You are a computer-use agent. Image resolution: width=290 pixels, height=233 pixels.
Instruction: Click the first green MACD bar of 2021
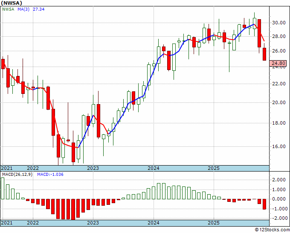pyautogui.click(x=3, y=188)
